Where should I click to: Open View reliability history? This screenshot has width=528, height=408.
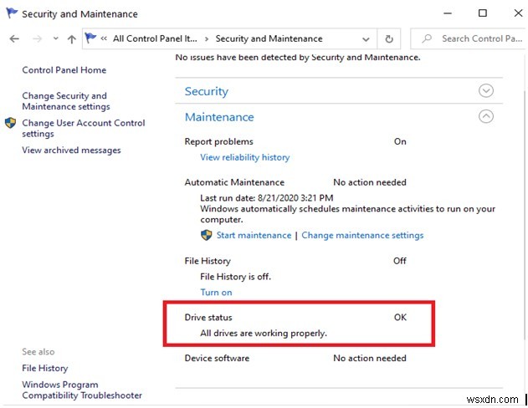click(245, 157)
